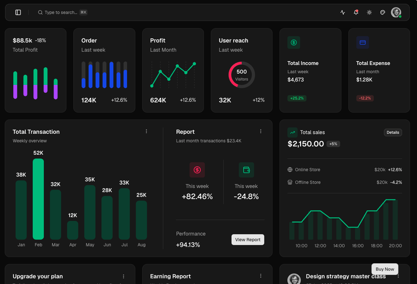Click the Earning Report heading
The height and width of the screenshot is (284, 417).
tap(170, 276)
